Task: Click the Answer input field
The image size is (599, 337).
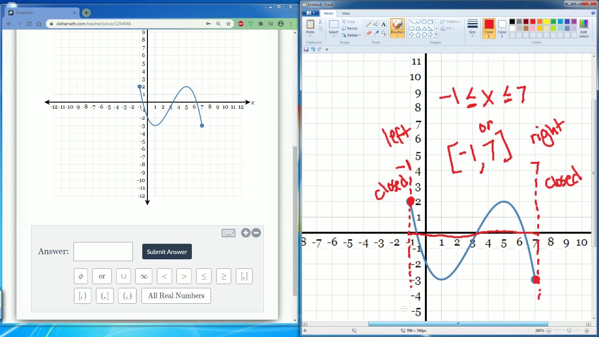Action: point(103,252)
